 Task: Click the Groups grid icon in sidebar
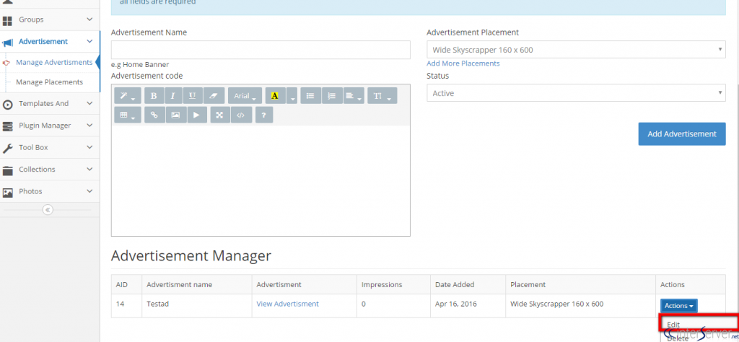[7, 21]
